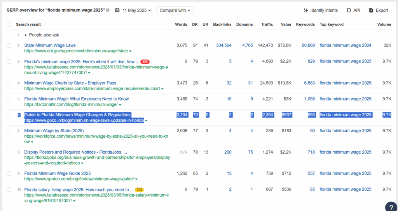Check the box for State Minimum Wage Laws

tap(9, 45)
